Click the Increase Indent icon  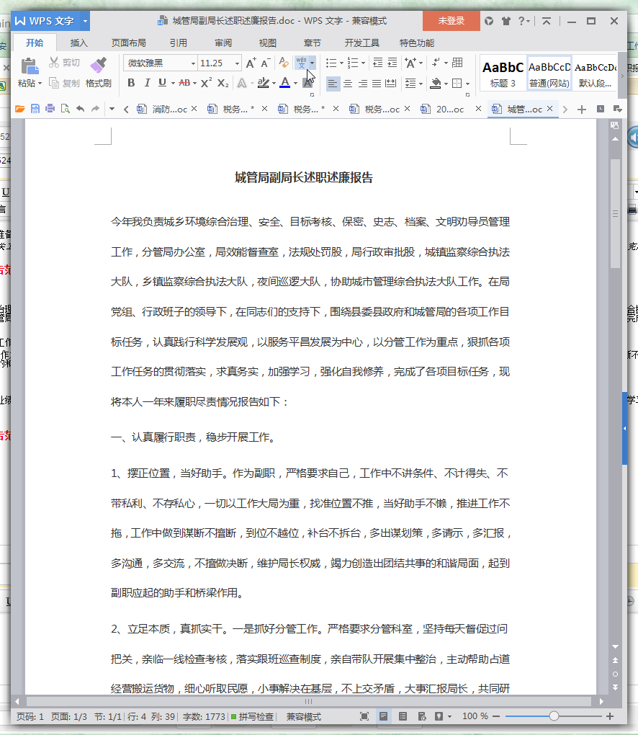[x=392, y=63]
